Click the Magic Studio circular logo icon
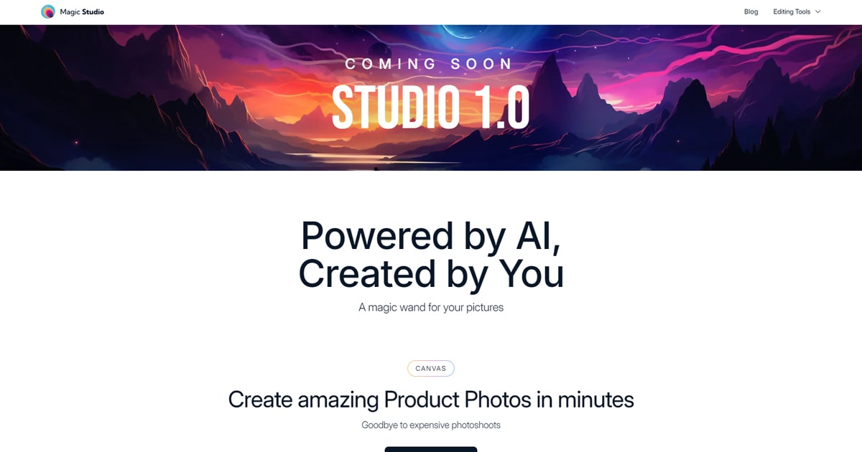 coord(48,11)
